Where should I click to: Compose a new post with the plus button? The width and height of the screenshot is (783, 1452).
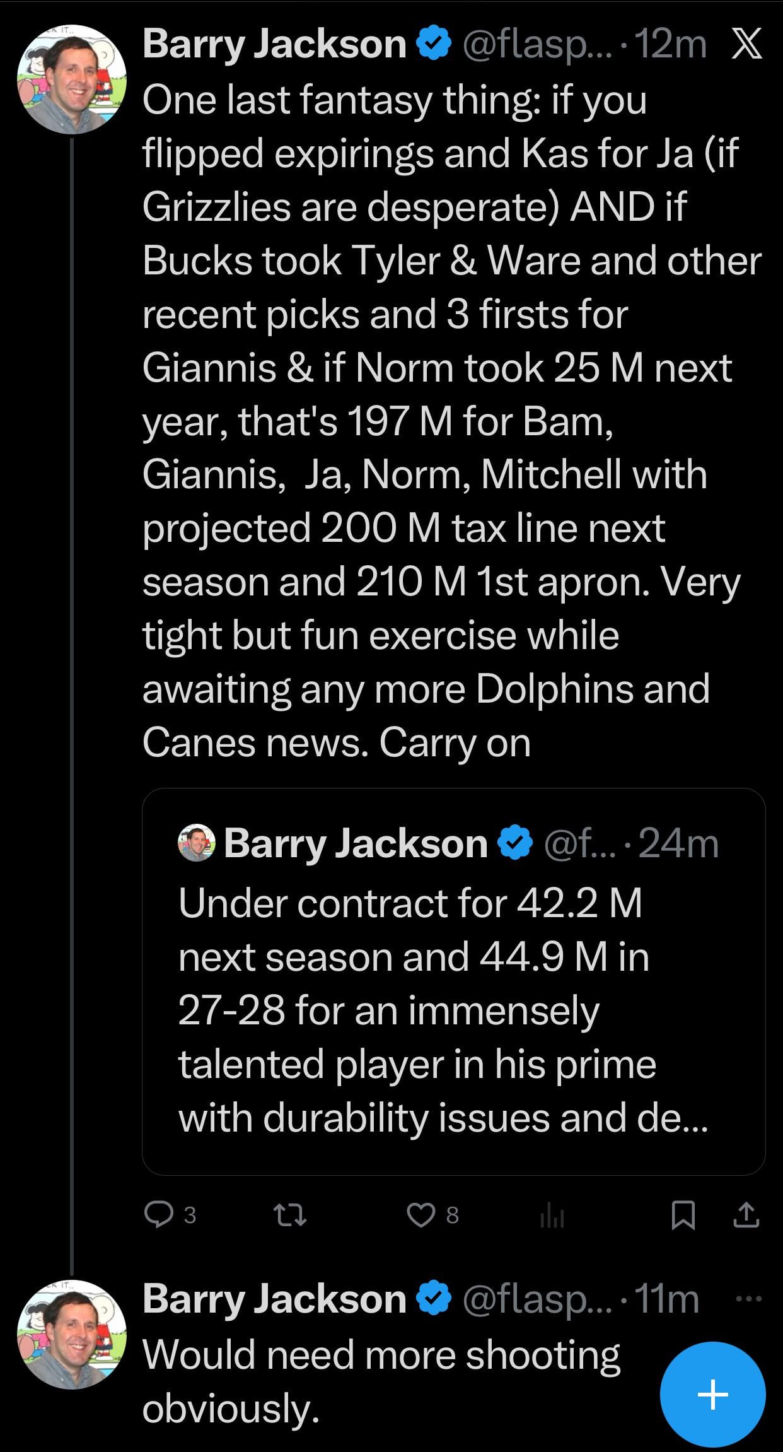[712, 1394]
